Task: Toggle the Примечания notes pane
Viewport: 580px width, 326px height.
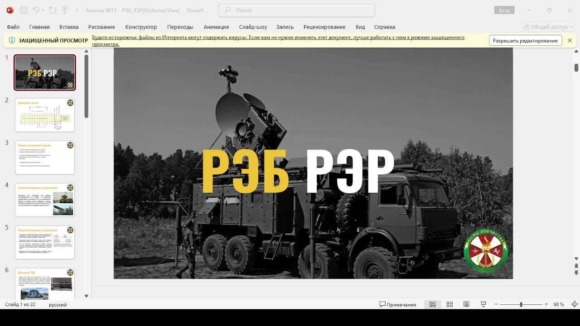Action: click(x=398, y=304)
